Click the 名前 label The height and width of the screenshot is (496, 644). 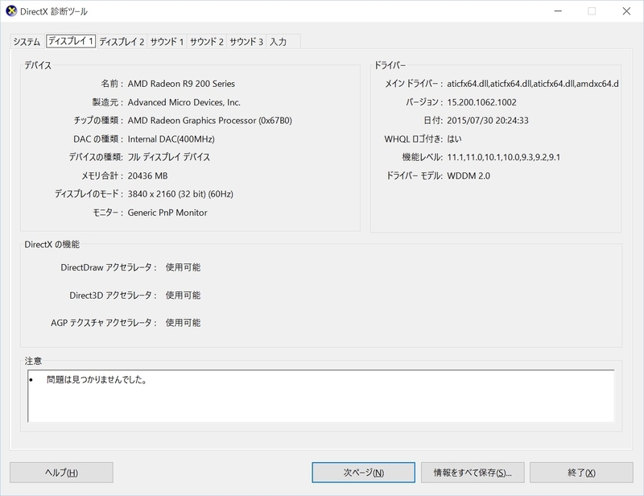pos(112,84)
